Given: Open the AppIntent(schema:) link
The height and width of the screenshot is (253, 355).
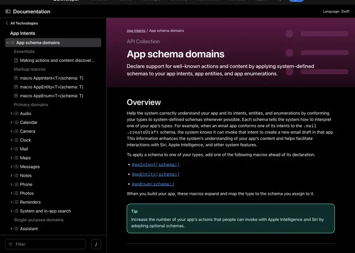Looking at the screenshot, I should pos(156,164).
